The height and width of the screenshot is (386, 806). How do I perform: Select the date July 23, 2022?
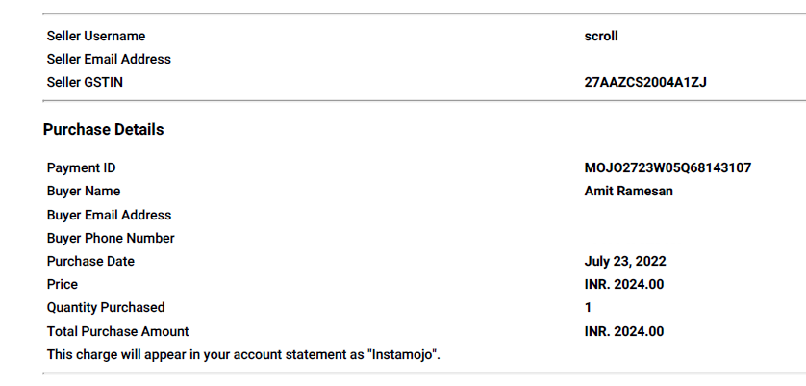click(625, 262)
